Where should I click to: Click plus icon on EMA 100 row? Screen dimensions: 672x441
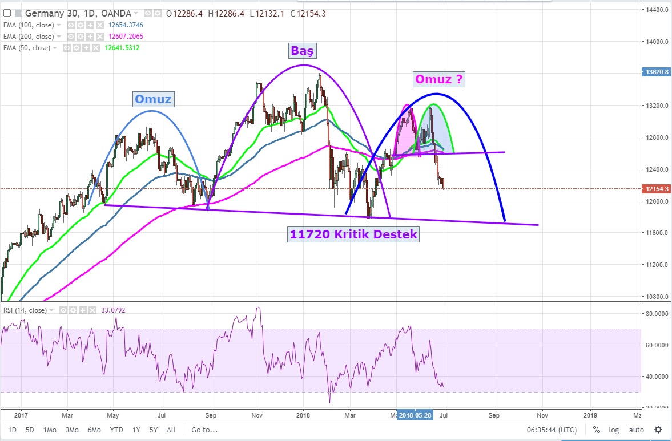click(90, 25)
